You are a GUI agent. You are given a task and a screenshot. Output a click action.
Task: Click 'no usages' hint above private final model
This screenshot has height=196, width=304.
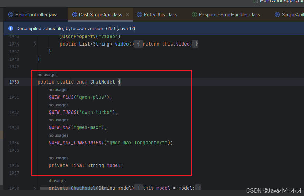point(58,158)
